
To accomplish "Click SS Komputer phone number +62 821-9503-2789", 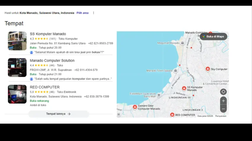I will tap(101, 43).
